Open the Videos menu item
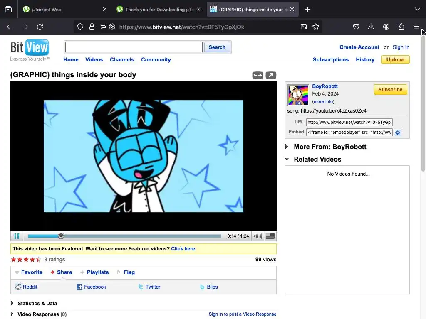Viewport: 426px width, 319px height. (x=94, y=60)
